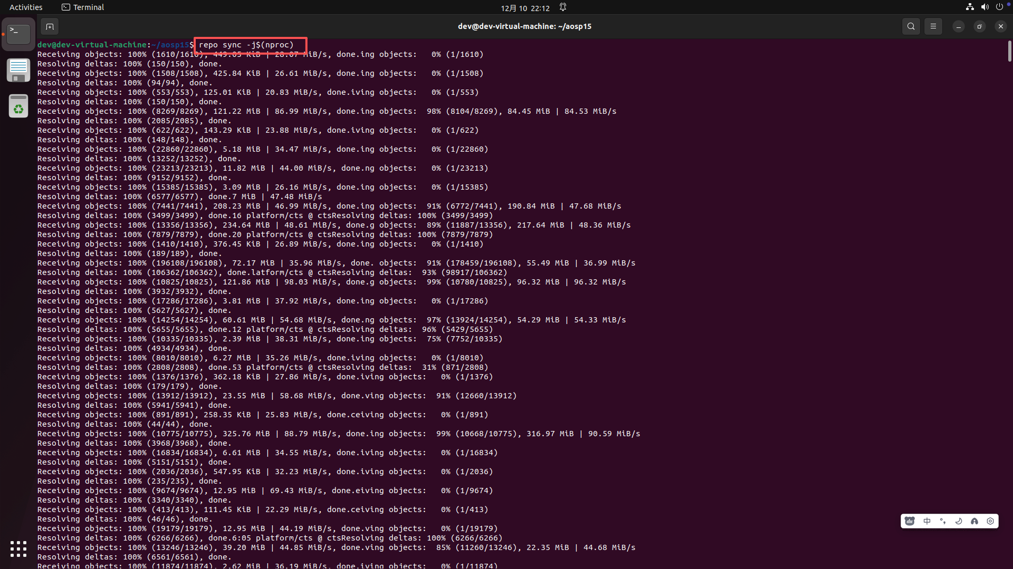Viewport: 1013px width, 569px height.
Task: Open volume control in system tray
Action: tap(985, 7)
